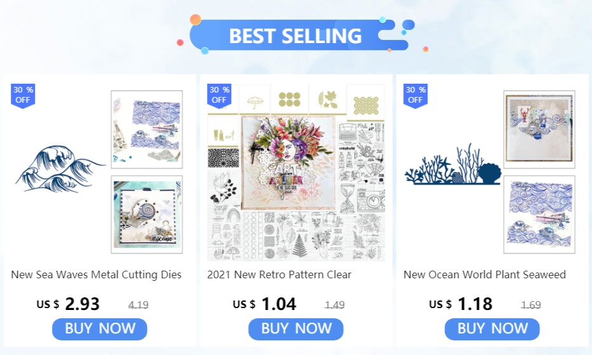Click the 30% OFF badge on Ocean World product
The image size is (592, 355).
pos(415,96)
